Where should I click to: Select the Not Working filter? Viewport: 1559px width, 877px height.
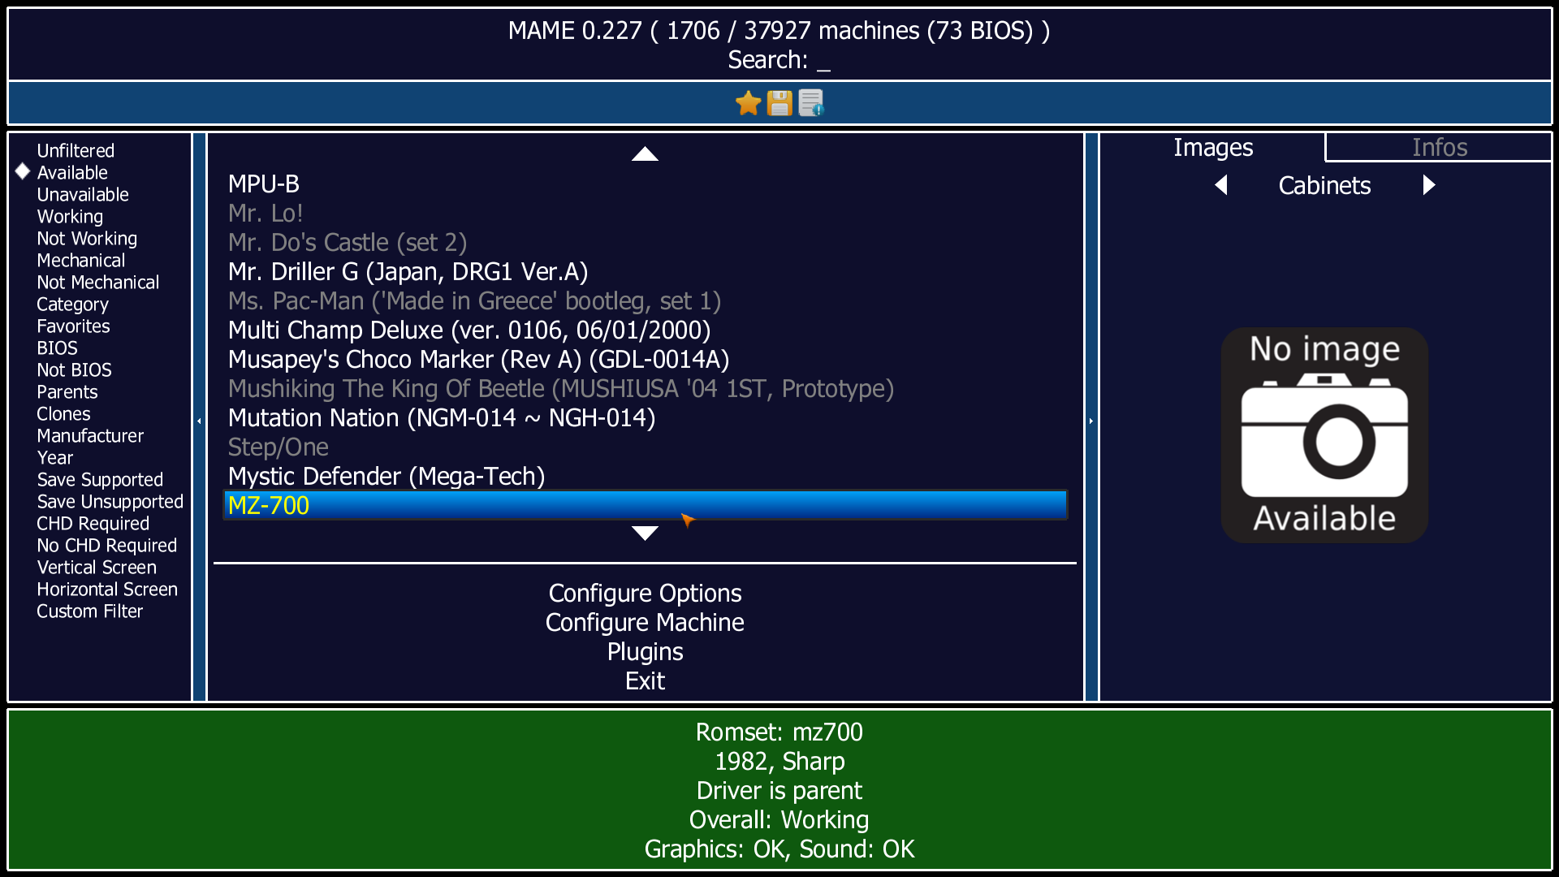point(87,238)
